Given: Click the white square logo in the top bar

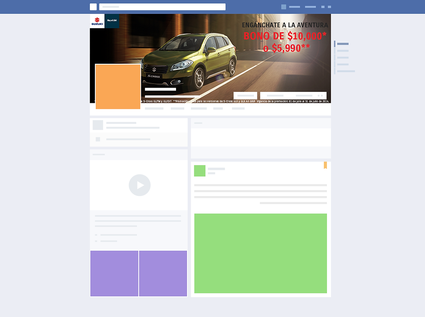Looking at the screenshot, I should click(93, 7).
